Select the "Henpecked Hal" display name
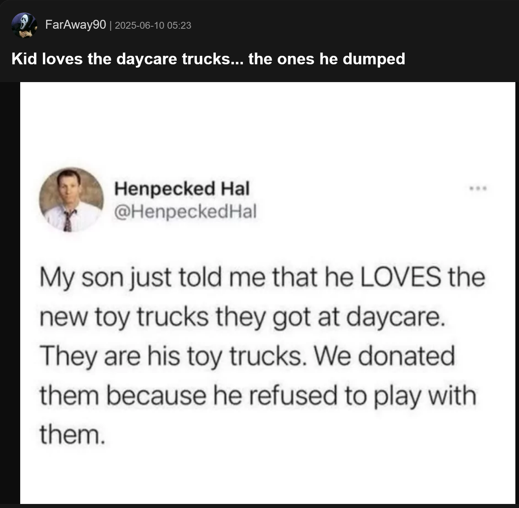The width and height of the screenshot is (519, 508). tap(182, 188)
